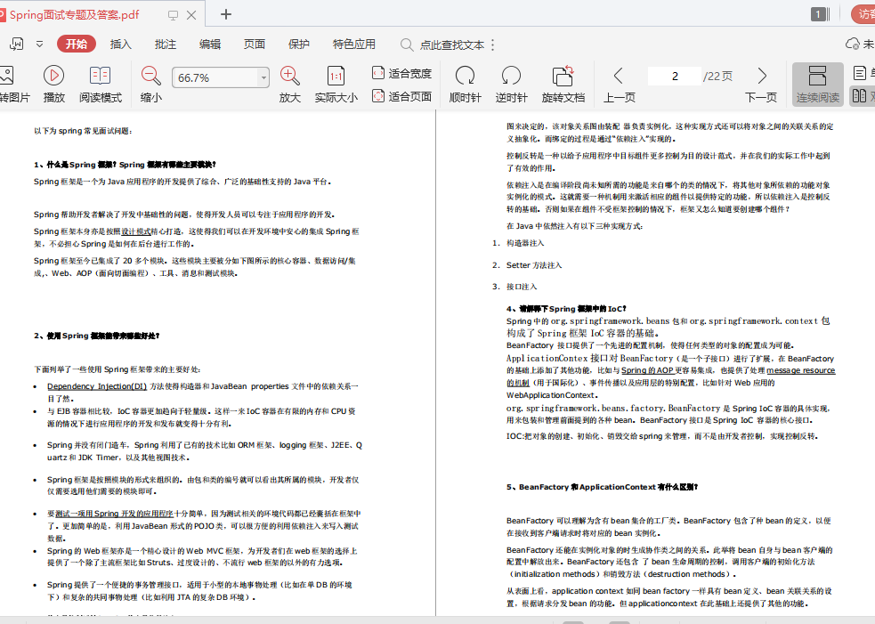The height and width of the screenshot is (624, 875).
Task: Select the 编辑 tab
Action: 210,45
